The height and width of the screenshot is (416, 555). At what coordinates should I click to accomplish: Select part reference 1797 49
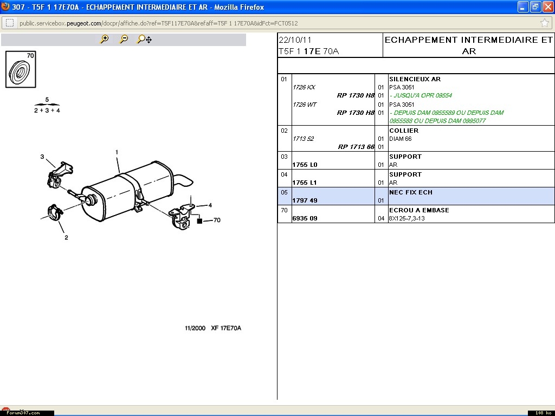pyautogui.click(x=305, y=200)
